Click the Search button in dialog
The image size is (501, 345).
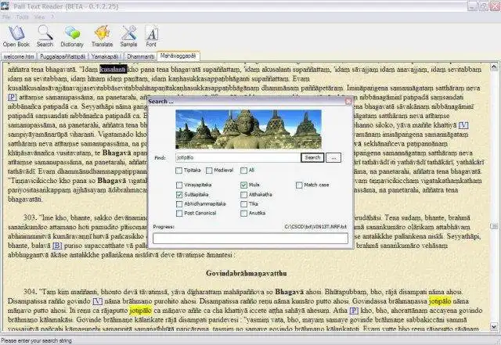point(312,157)
